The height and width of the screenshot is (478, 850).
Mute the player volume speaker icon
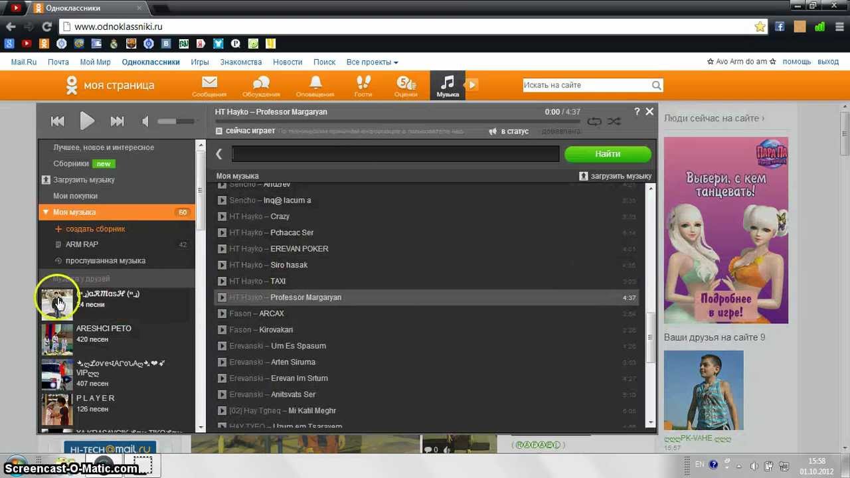(x=145, y=121)
